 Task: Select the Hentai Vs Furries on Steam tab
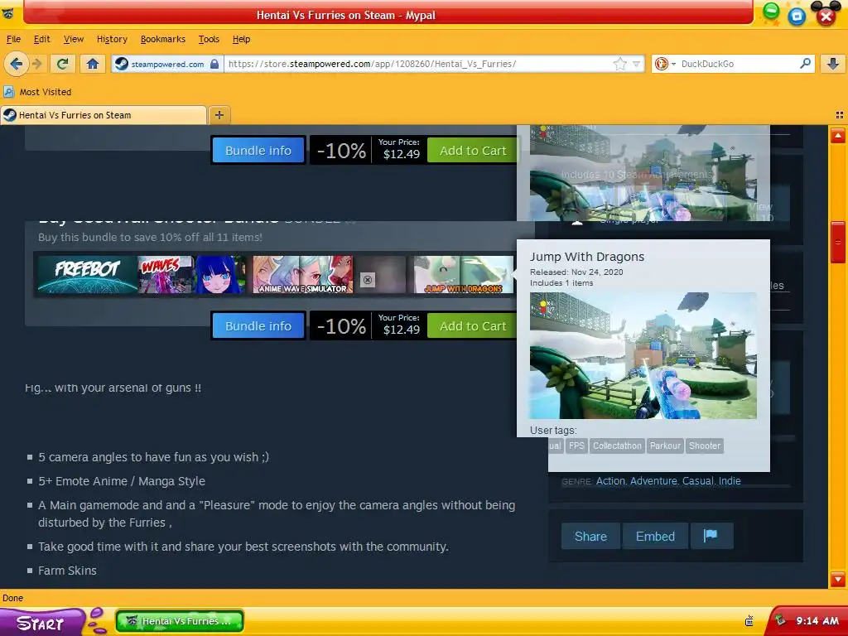click(x=103, y=114)
